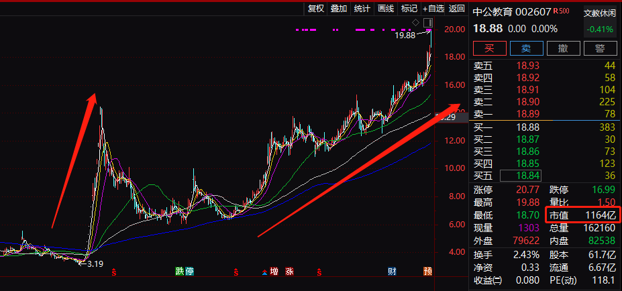
Task: Click the 最高 value 19.88
Action: [x=527, y=203]
